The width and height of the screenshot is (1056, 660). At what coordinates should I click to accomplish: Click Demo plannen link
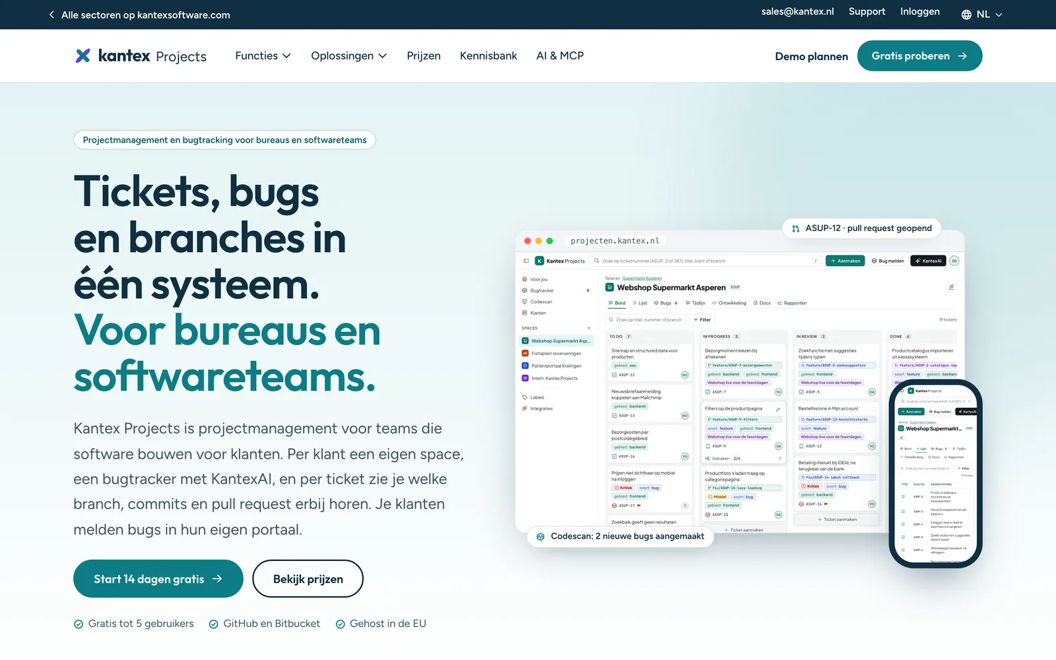(812, 56)
